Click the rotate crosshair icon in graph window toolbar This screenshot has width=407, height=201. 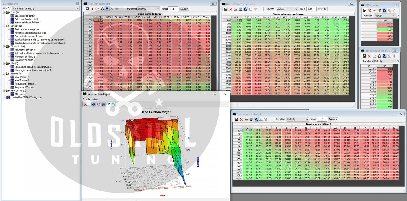pos(94,104)
